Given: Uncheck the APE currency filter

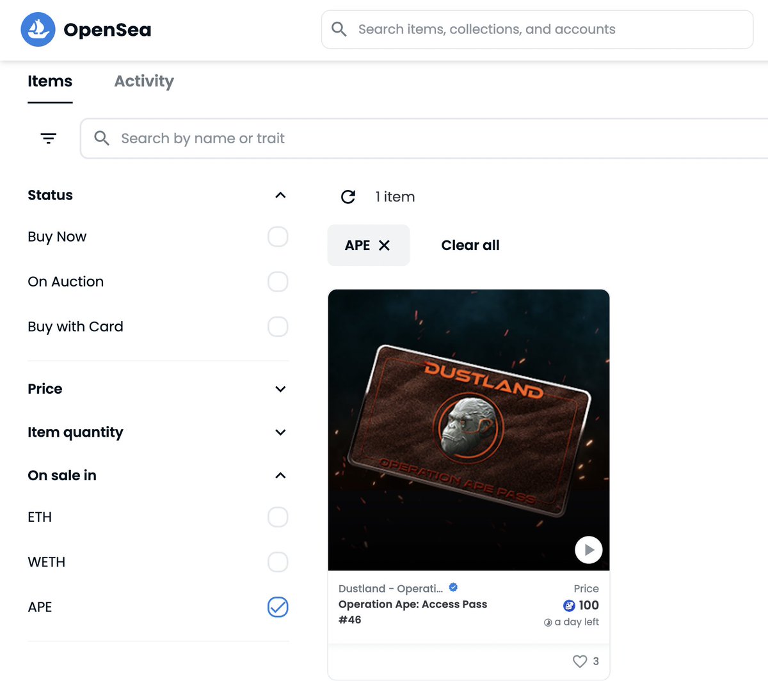Looking at the screenshot, I should pos(278,607).
